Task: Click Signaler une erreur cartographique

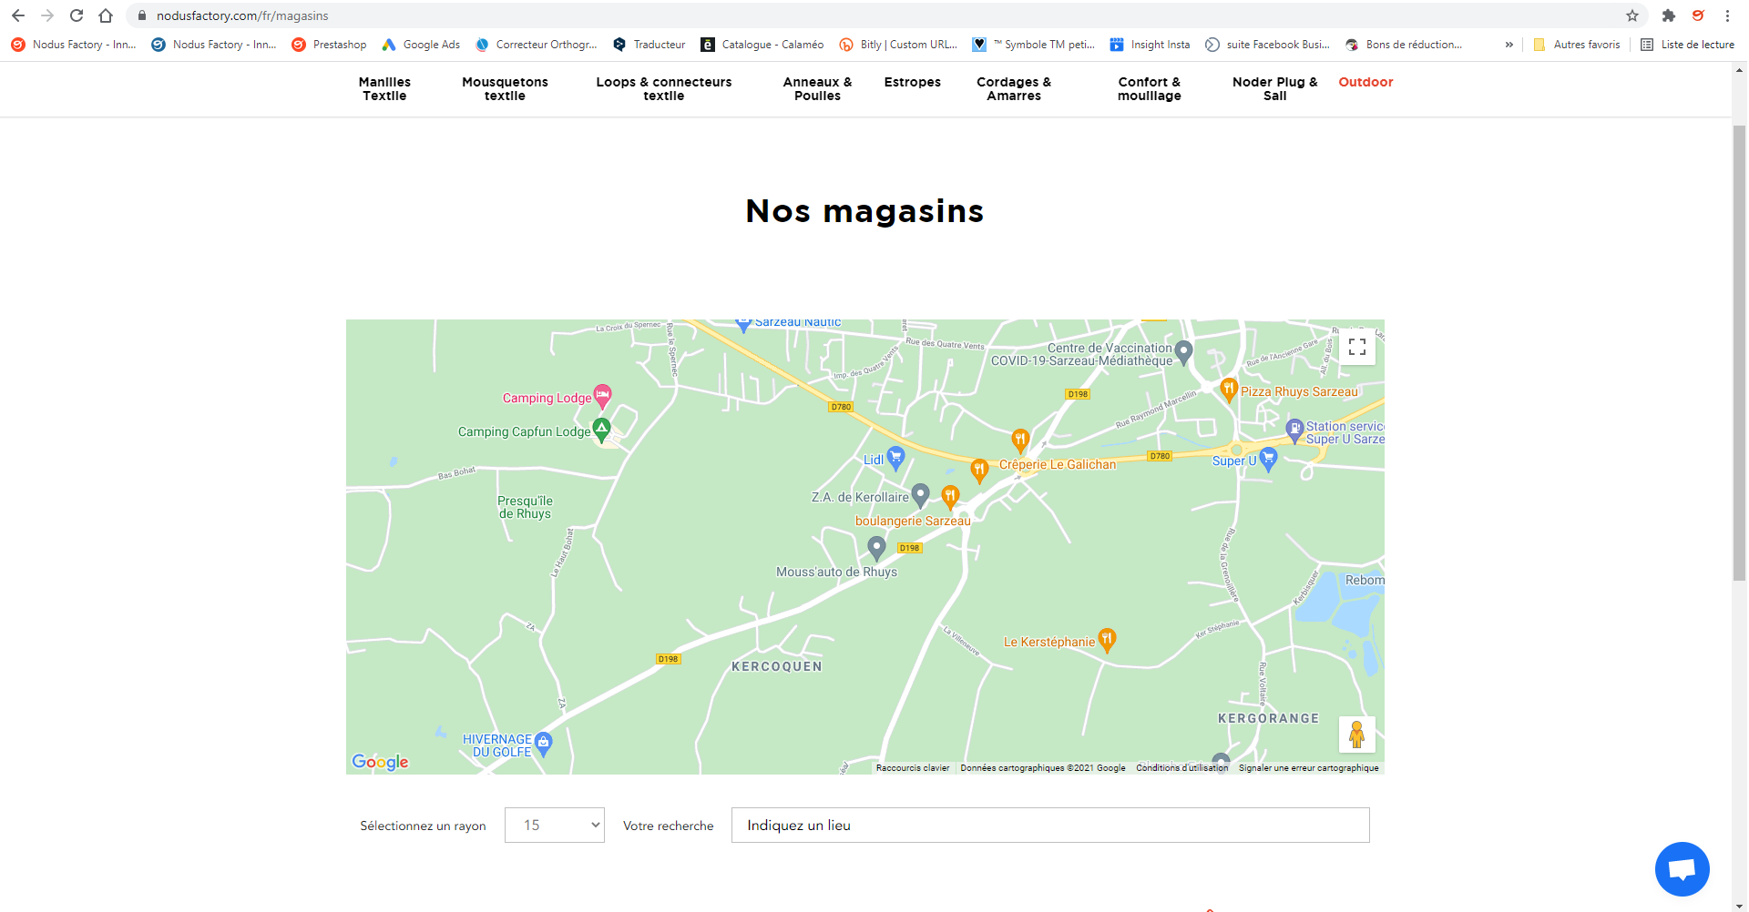Action: [x=1308, y=768]
